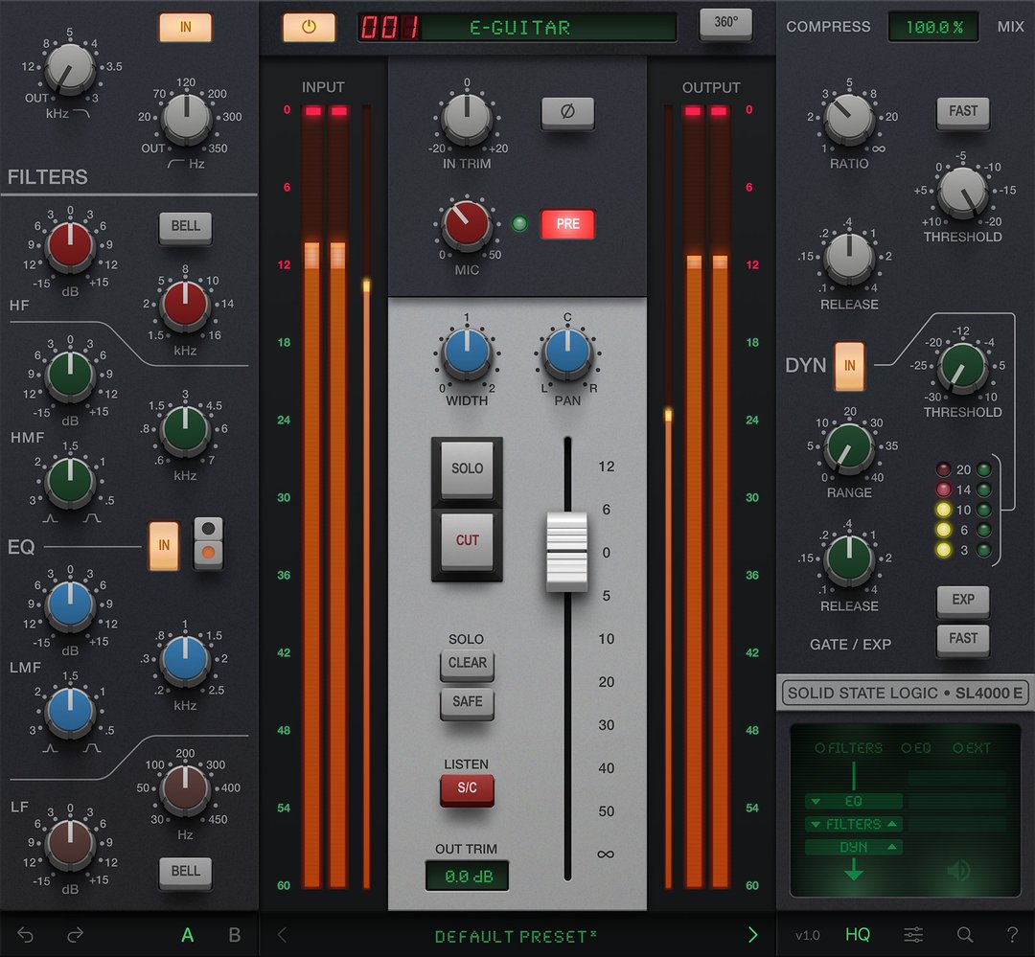Click the undo arrow icon
The image size is (1035, 957).
24,935
